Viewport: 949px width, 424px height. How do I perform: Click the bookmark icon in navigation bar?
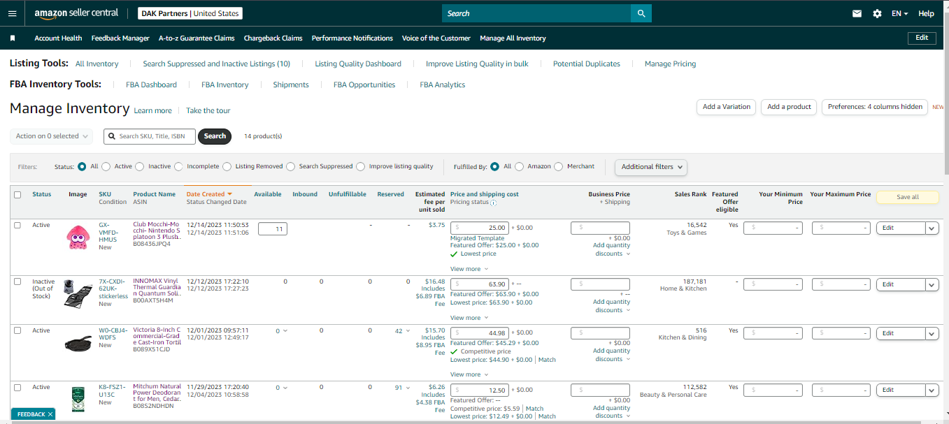[x=13, y=38]
